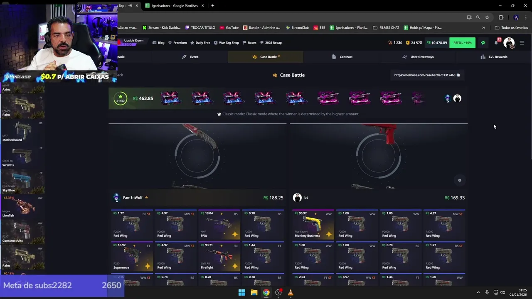Open the Stream - Kick Dashboard bookmark
Image resolution: width=532 pixels, height=299 pixels.
(161, 28)
